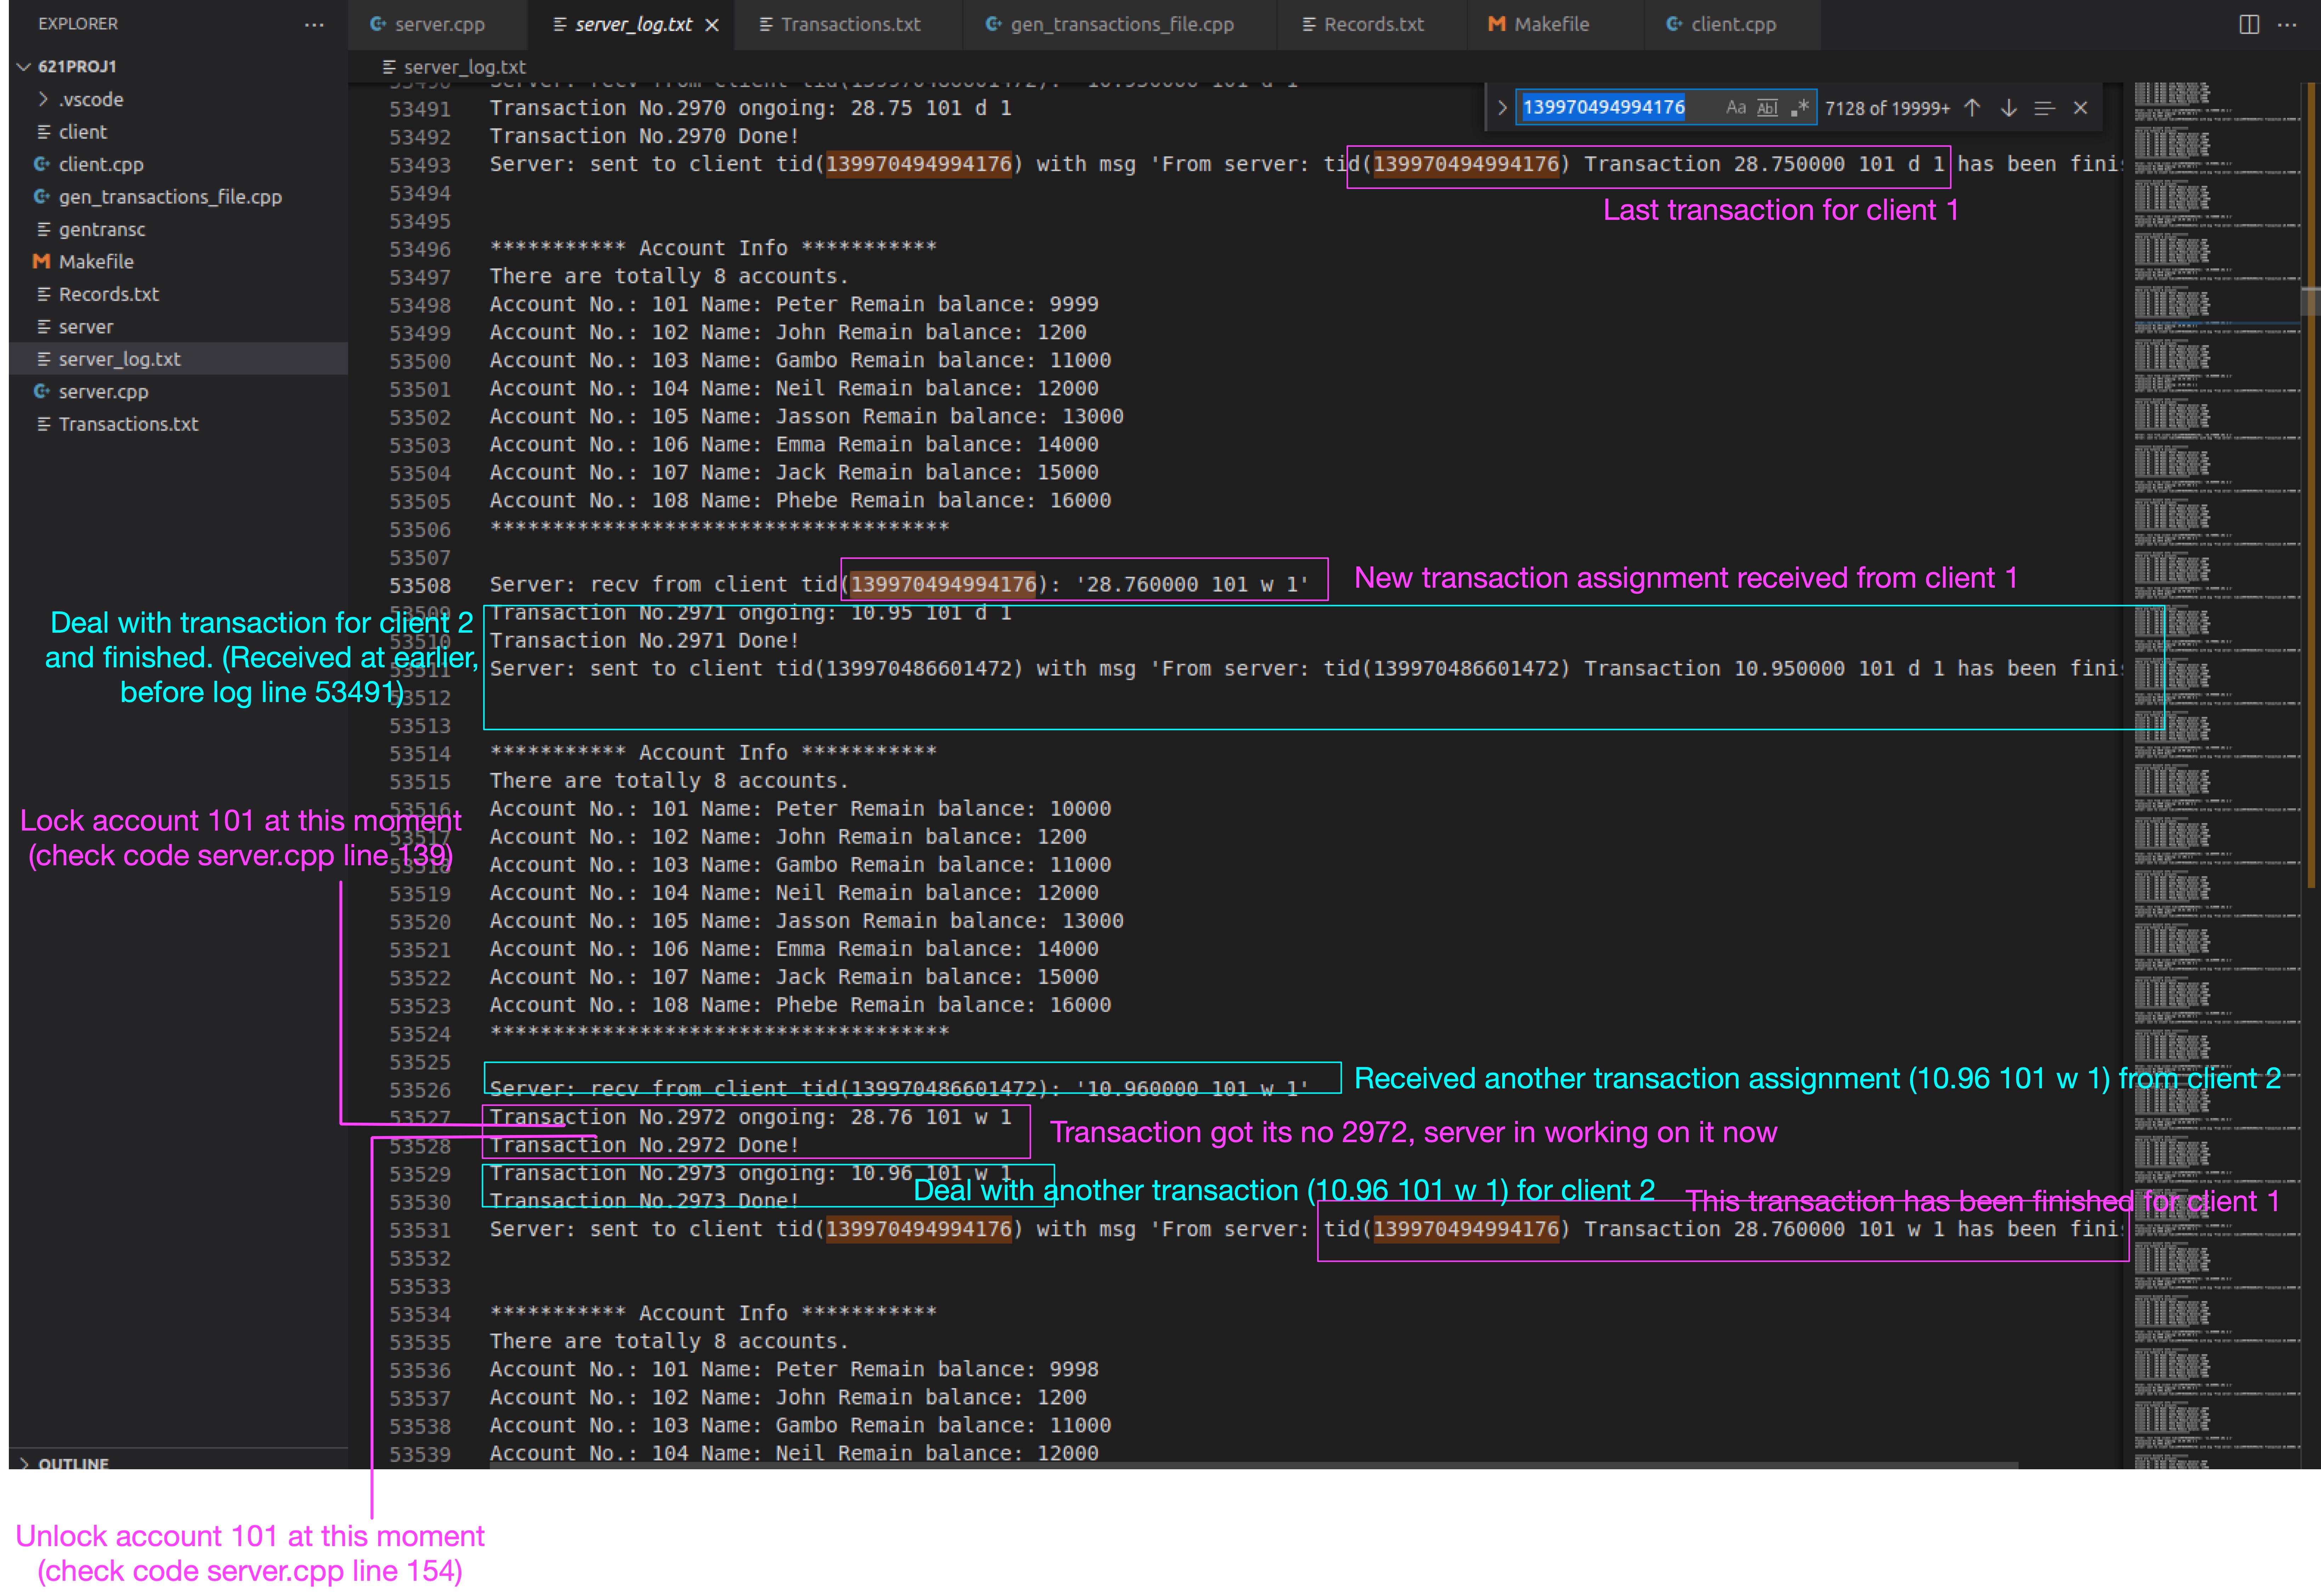Viewport: 2321px width, 1596px height.
Task: Open server binary file in Explorer
Action: pyautogui.click(x=178, y=327)
